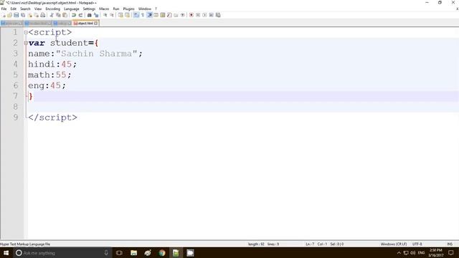Click the "Windows (CR LF)" status bar entry
Viewport: 459px width, 258px height.
pos(394,244)
